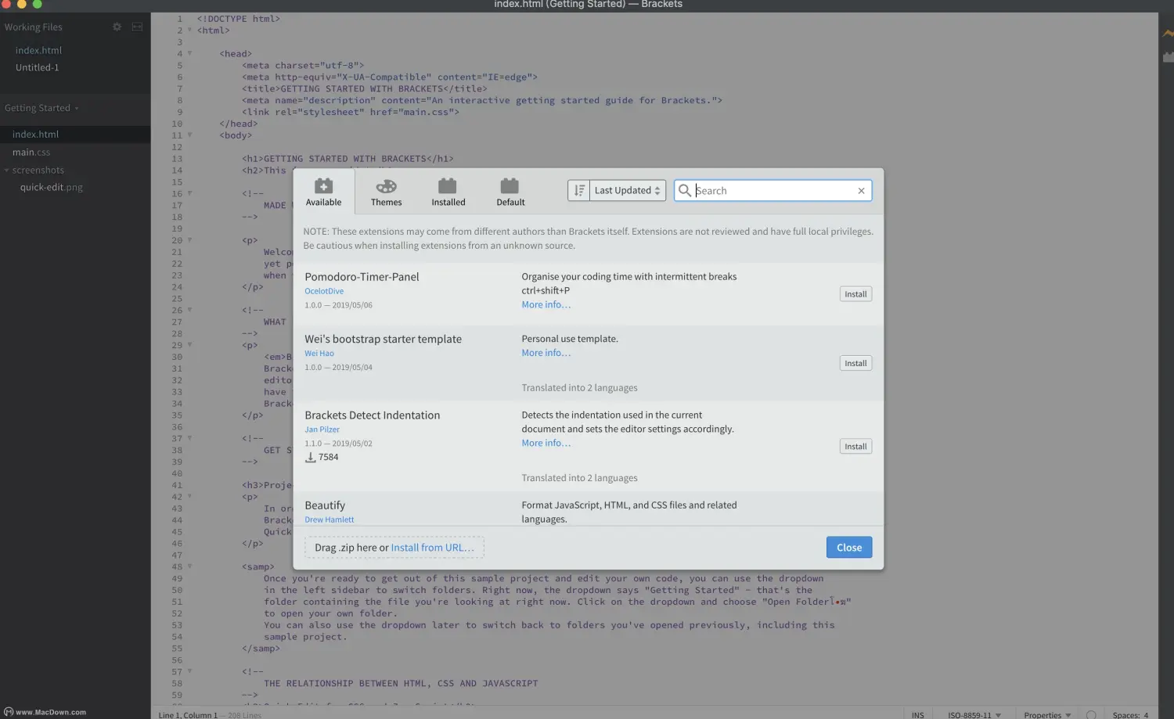
Task: Open More info for Pomodoro-Timer-Panel
Action: click(x=546, y=304)
